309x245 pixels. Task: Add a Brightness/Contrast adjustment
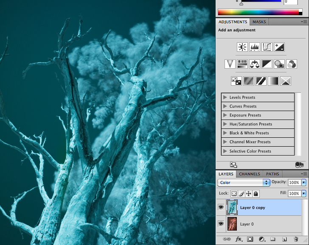point(242,47)
